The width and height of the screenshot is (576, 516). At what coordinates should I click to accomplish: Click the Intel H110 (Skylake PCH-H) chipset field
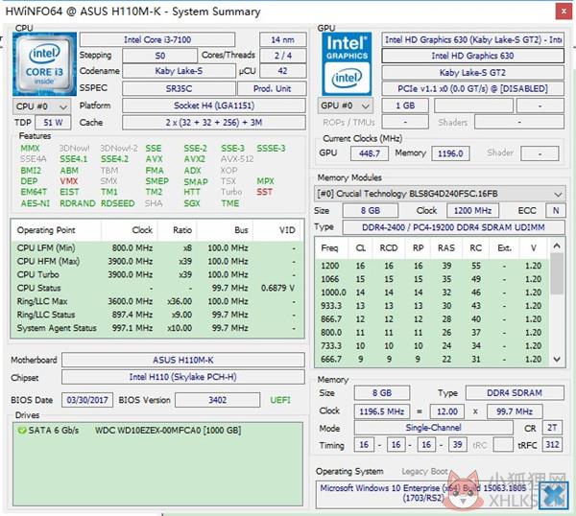183,377
